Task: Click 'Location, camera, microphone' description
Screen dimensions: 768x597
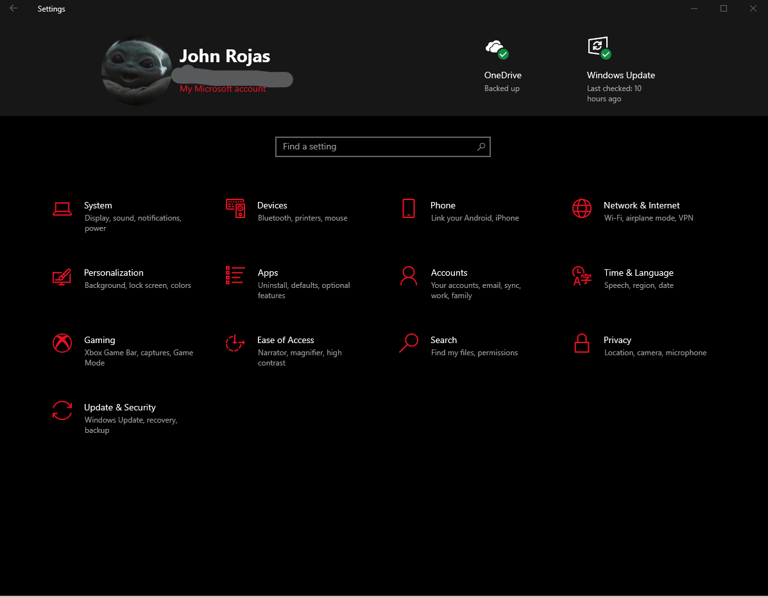Action: 656,353
